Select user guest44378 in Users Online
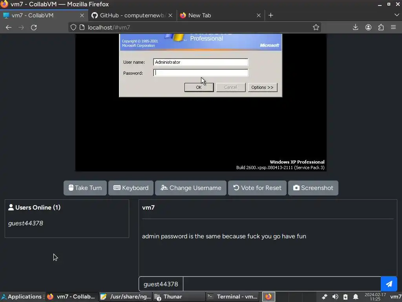Screen dimensions: 402x302 (x=26, y=223)
